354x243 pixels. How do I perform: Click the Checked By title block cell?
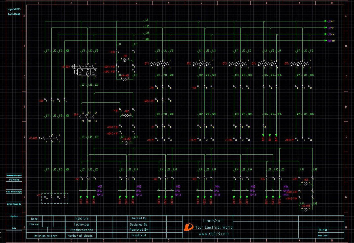(x=139, y=218)
